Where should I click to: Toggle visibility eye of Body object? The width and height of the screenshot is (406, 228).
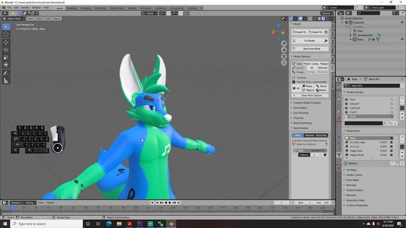tap(402, 39)
